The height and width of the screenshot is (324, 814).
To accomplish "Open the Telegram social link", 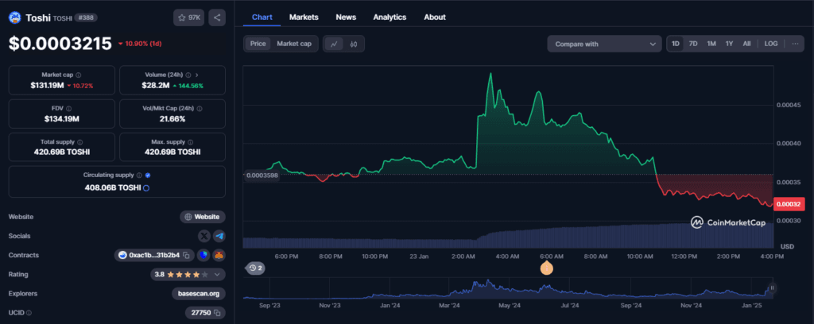I will tap(219, 236).
